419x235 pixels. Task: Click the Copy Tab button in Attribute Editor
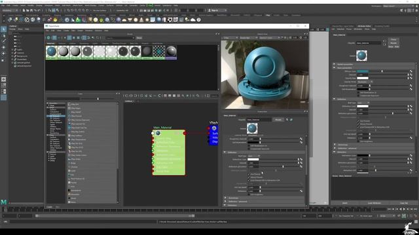point(404,203)
